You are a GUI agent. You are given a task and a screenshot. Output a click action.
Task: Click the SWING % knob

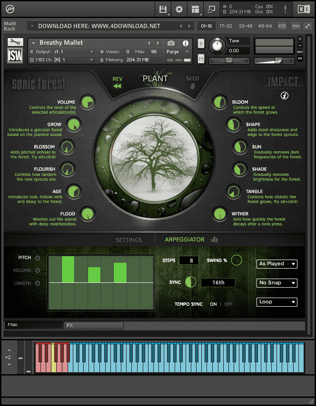(237, 260)
